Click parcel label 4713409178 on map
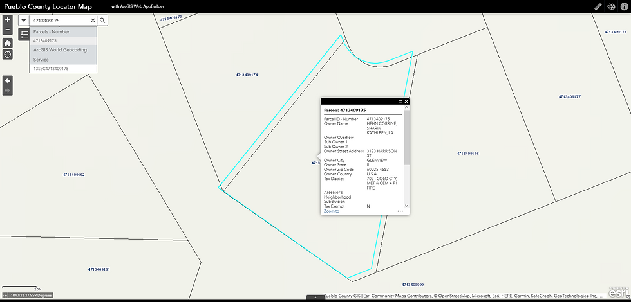The height and width of the screenshot is (302, 631). (x=616, y=31)
